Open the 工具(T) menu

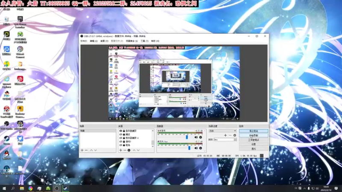(x=144, y=41)
